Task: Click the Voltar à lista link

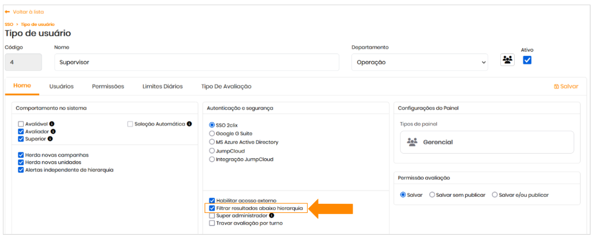Action: [x=28, y=12]
